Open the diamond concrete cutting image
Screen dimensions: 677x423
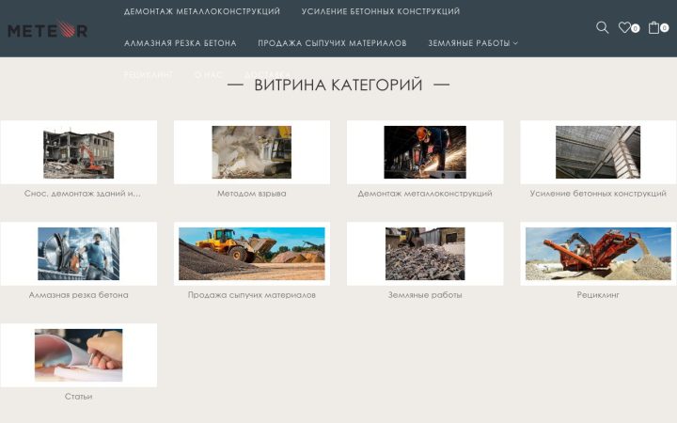[x=78, y=254]
